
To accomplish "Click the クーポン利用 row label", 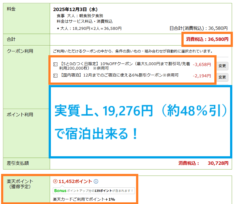I will pos(20,51).
